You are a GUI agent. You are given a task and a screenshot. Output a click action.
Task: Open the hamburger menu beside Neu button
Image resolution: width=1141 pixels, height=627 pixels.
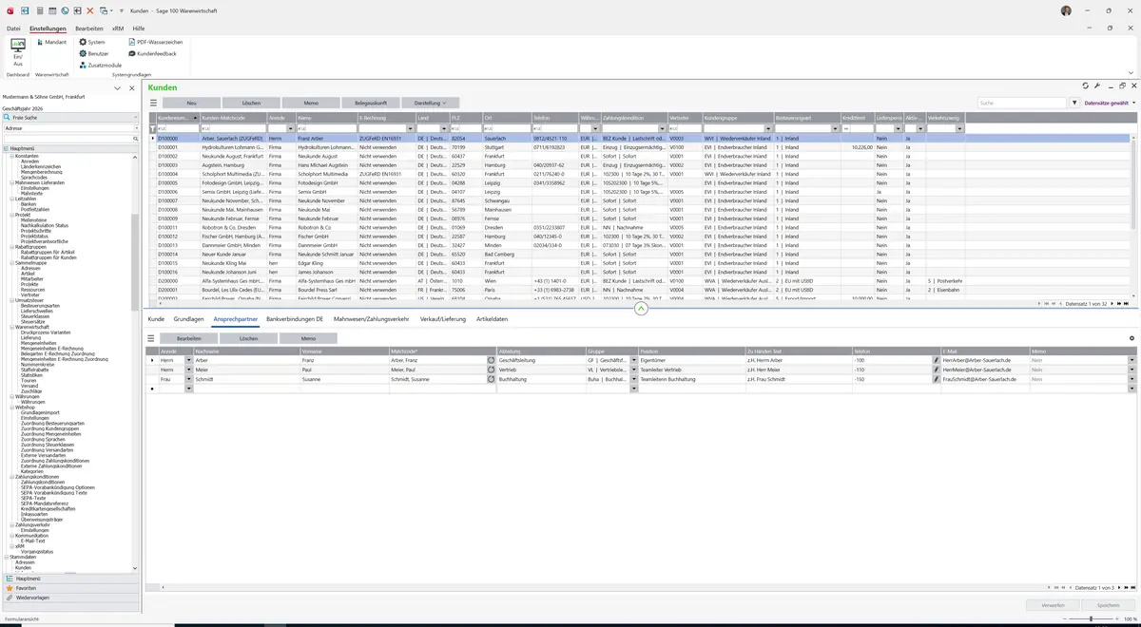click(x=153, y=103)
